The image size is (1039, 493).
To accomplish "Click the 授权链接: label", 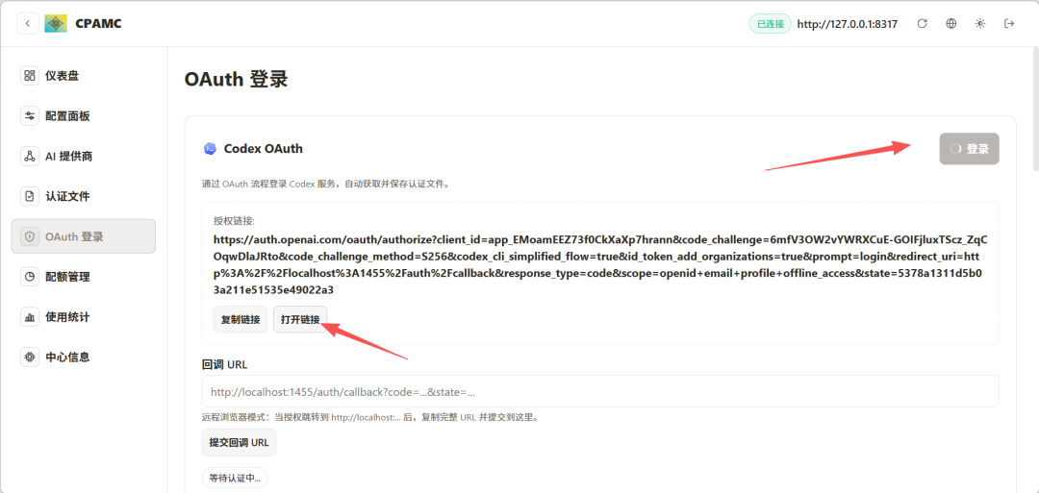I will 234,220.
